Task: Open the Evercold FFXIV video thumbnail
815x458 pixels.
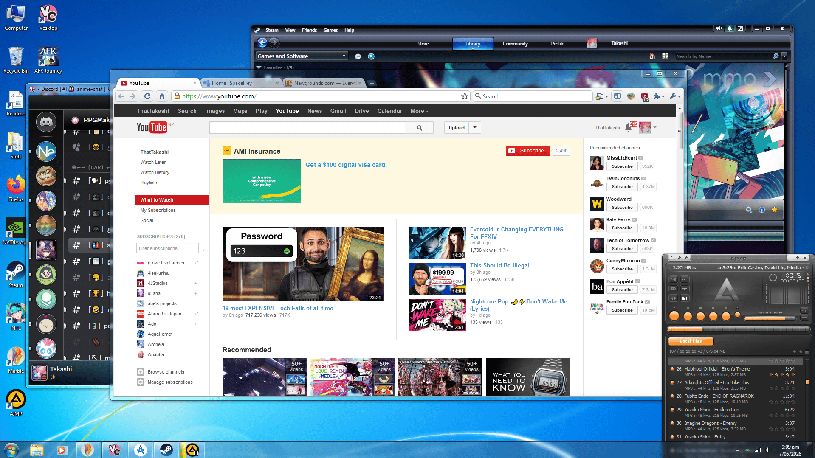Action: pyautogui.click(x=437, y=243)
